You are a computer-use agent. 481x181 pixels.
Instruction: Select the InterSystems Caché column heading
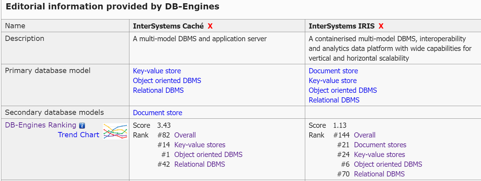pos(168,26)
